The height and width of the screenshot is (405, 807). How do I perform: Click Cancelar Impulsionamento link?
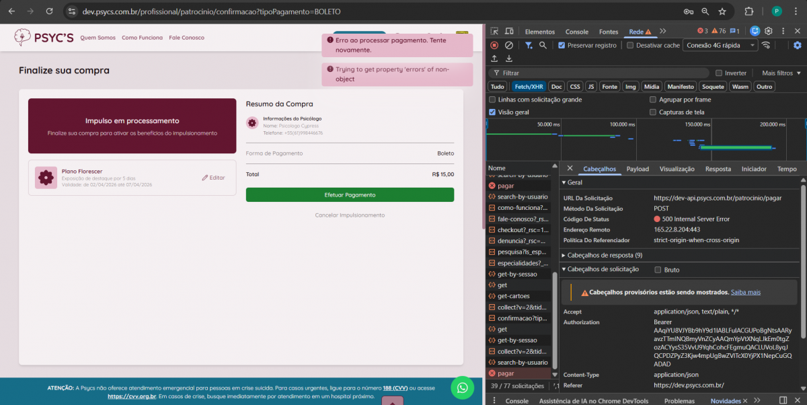pyautogui.click(x=350, y=215)
